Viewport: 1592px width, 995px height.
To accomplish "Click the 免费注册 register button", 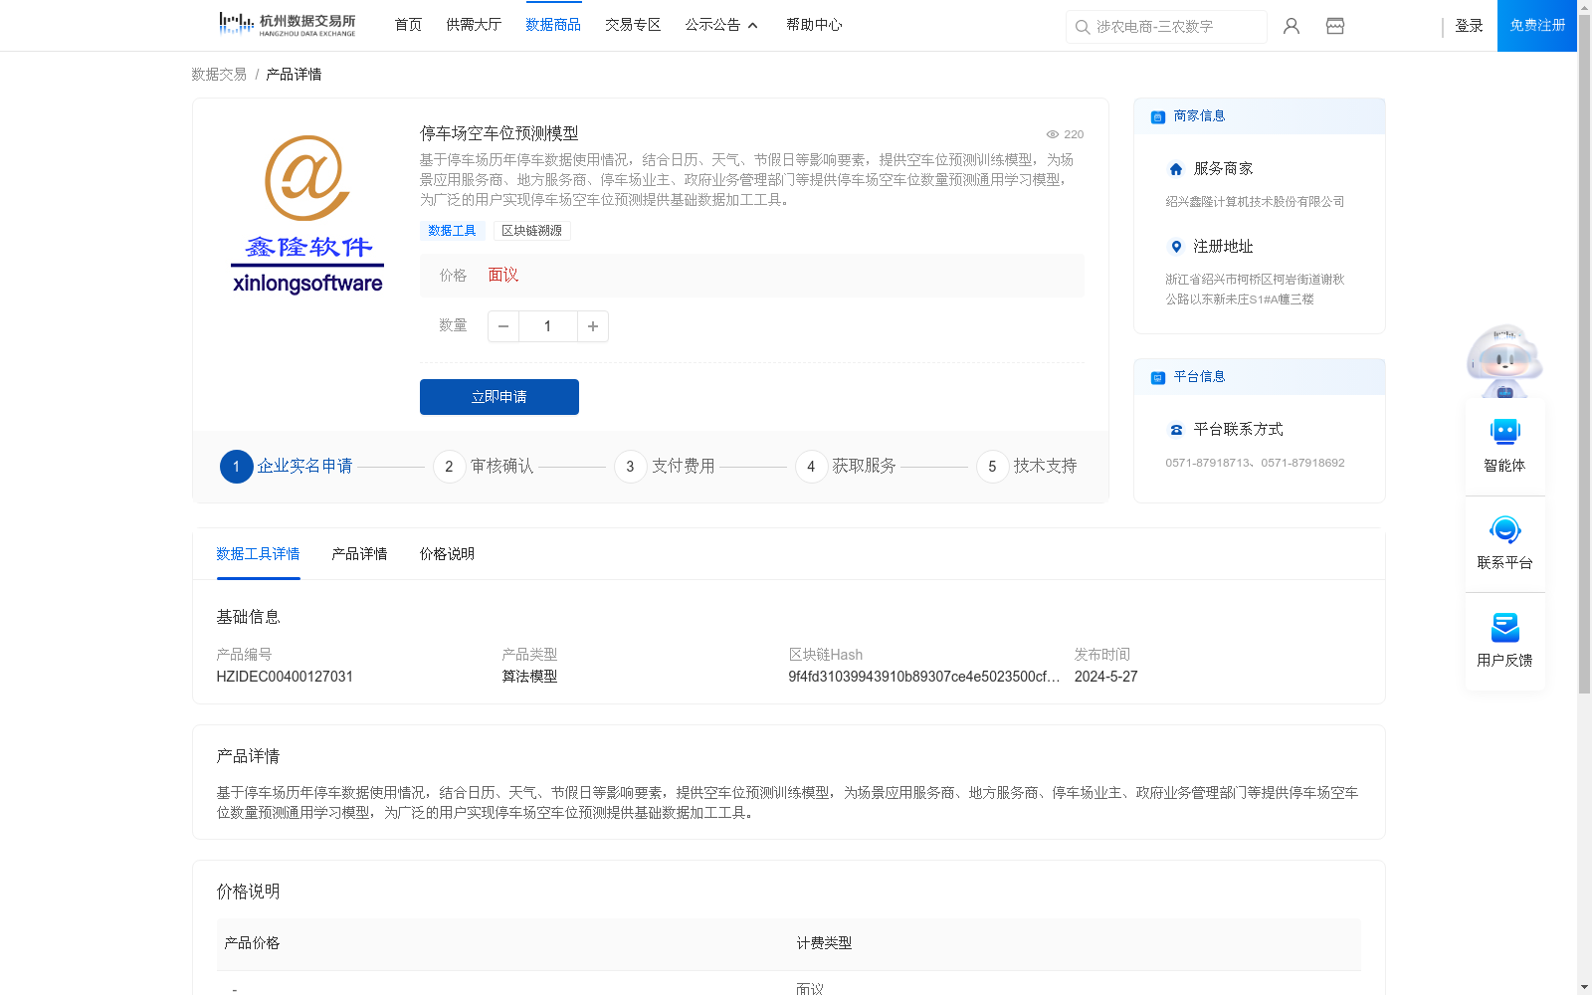I will click(x=1535, y=26).
